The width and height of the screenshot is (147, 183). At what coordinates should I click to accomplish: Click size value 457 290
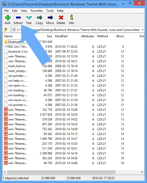(x=47, y=124)
